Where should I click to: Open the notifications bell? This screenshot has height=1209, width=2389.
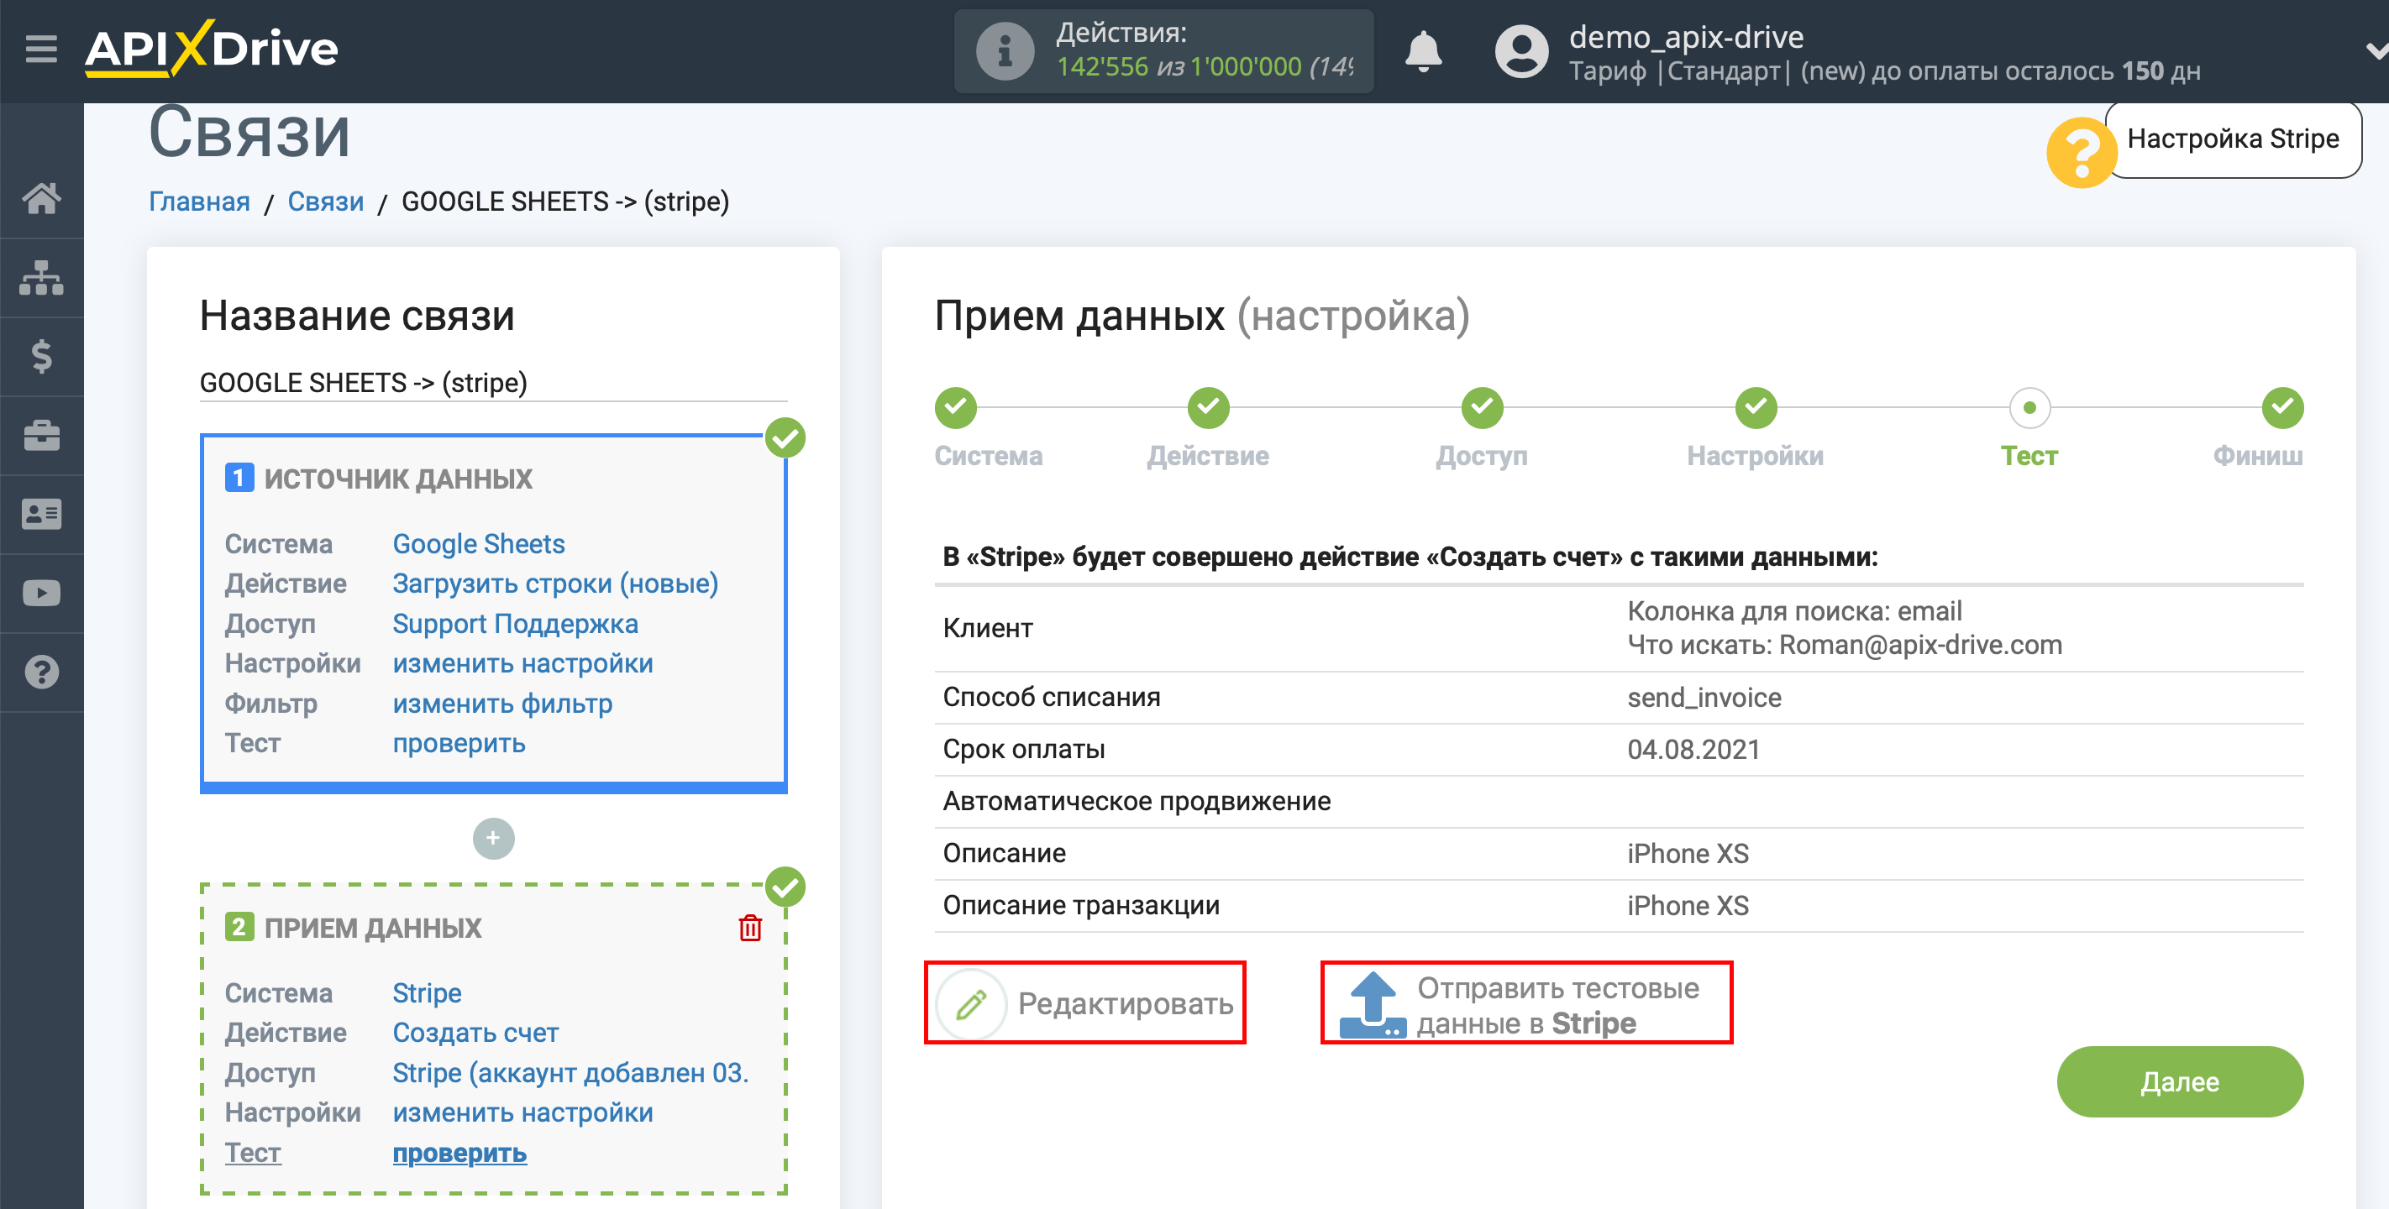pyautogui.click(x=1424, y=51)
